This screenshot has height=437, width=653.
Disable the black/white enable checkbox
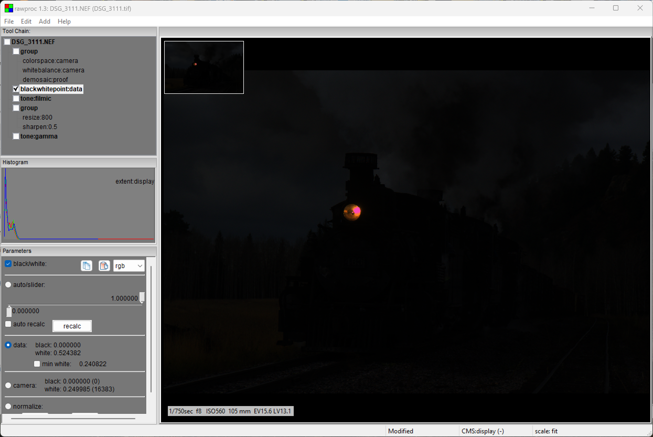(x=8, y=264)
